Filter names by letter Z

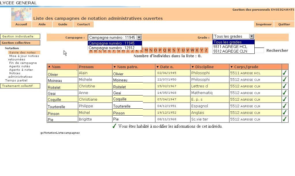(206, 50)
